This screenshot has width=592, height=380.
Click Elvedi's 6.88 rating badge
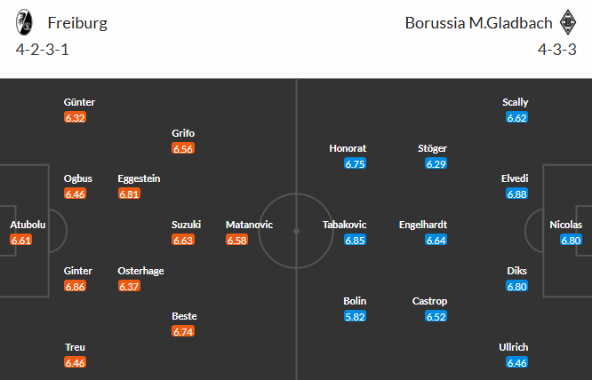516,194
